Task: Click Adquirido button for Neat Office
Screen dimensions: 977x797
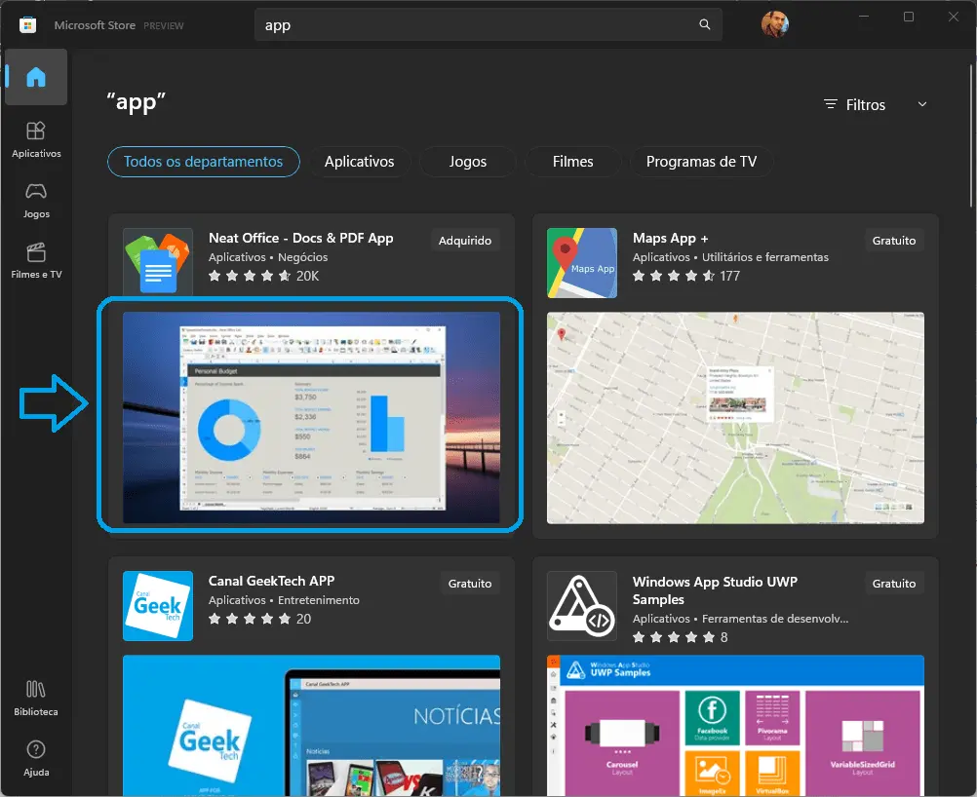Action: click(465, 241)
